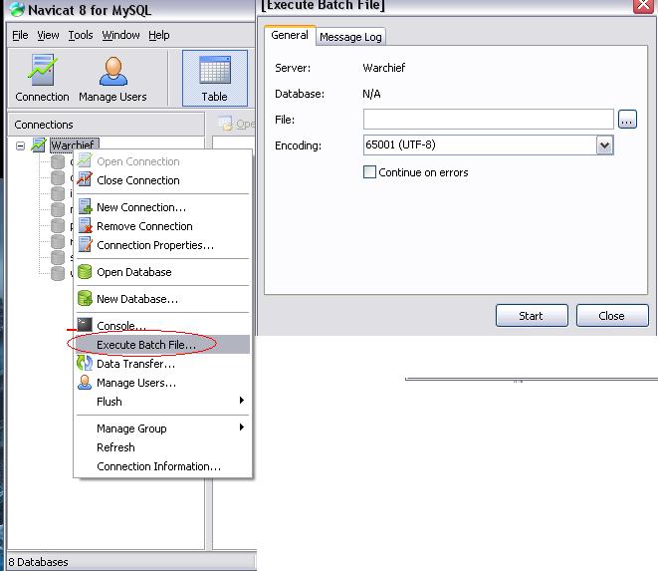Switch to the Message Log tab

tap(350, 37)
